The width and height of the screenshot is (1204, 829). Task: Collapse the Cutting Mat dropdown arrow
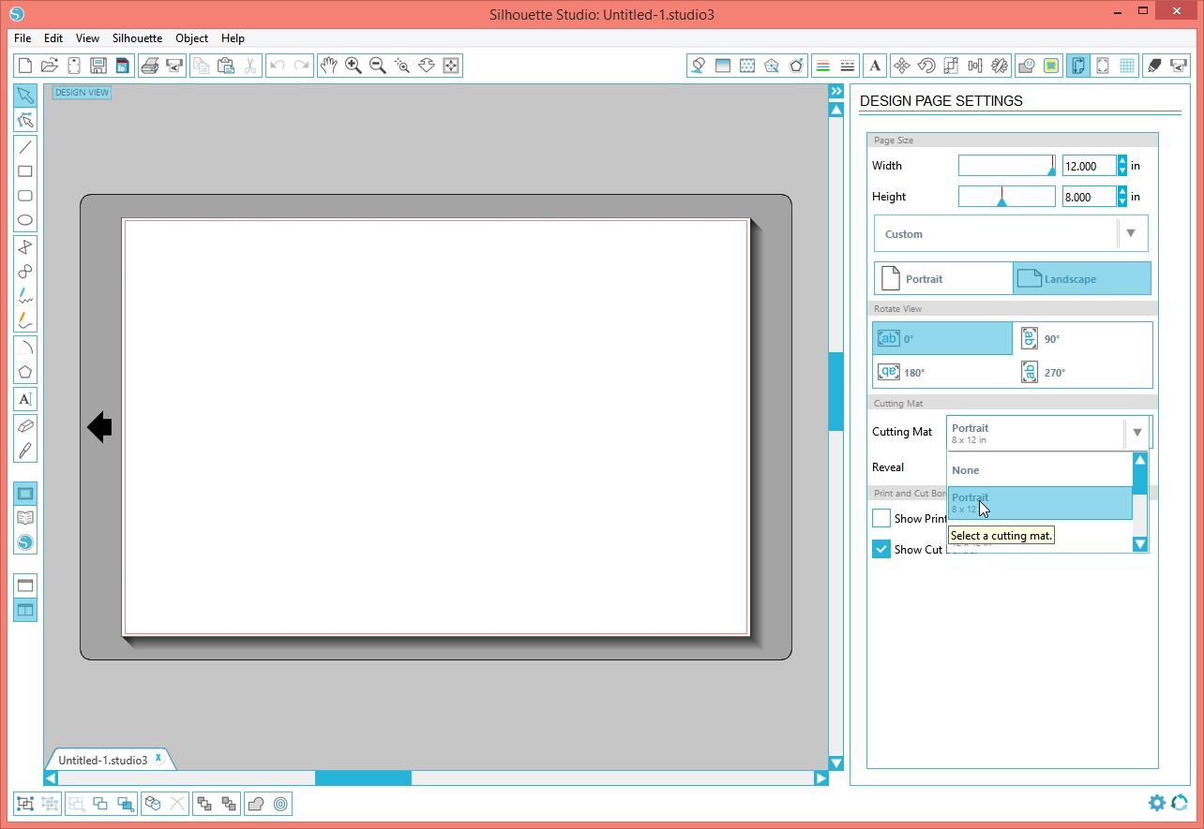pos(1136,433)
